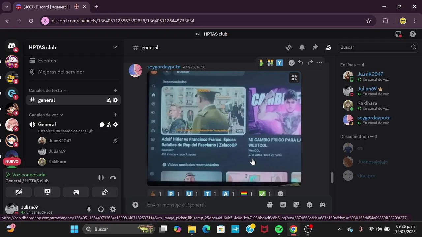Create a new text channel plus
422x237 pixels.
(x=115, y=91)
